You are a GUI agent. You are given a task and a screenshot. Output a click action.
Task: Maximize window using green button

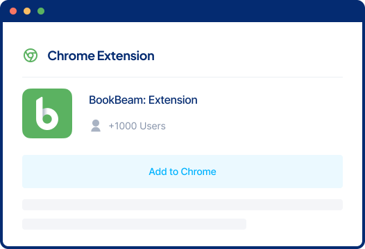tap(41, 11)
